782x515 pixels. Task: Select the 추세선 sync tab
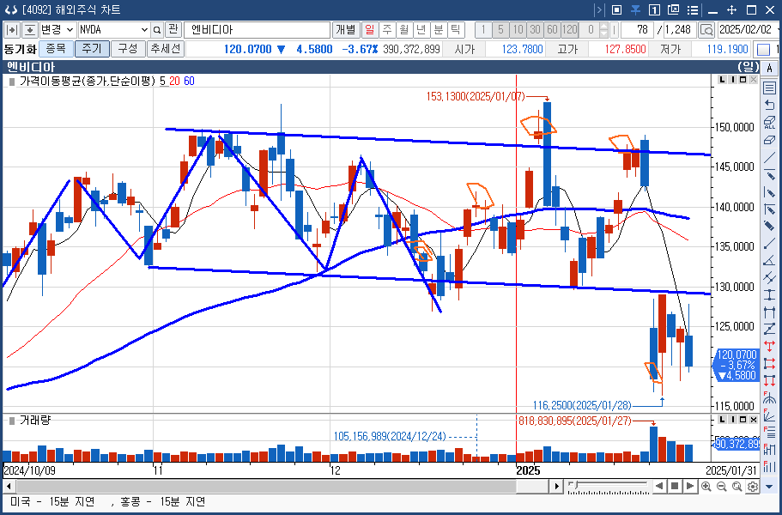167,49
